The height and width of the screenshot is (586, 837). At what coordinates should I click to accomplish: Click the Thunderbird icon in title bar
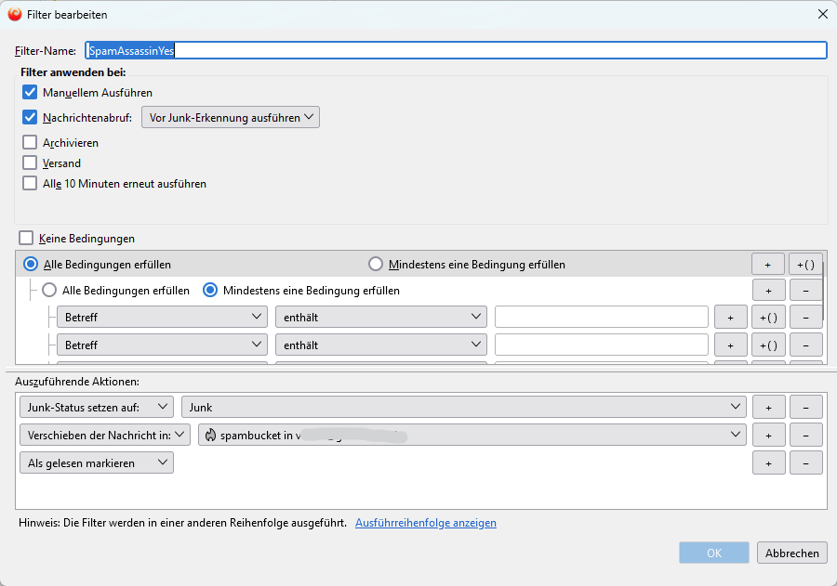[15, 14]
